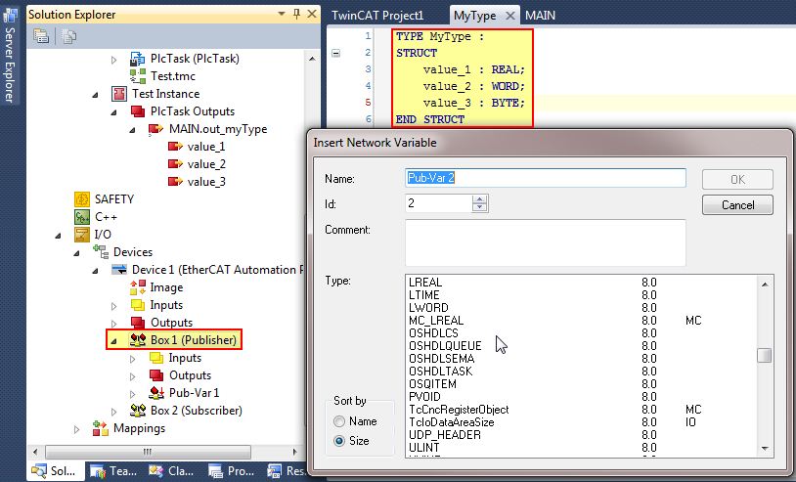
Task: Click the Solution Explorer horizontal scrollbar thumb
Action: coord(148,452)
